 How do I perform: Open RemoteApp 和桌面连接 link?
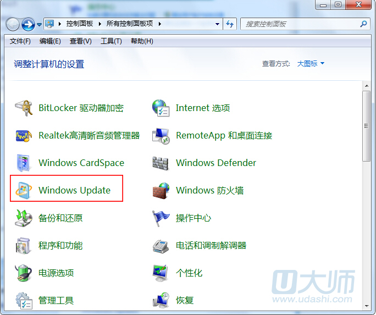click(x=224, y=136)
